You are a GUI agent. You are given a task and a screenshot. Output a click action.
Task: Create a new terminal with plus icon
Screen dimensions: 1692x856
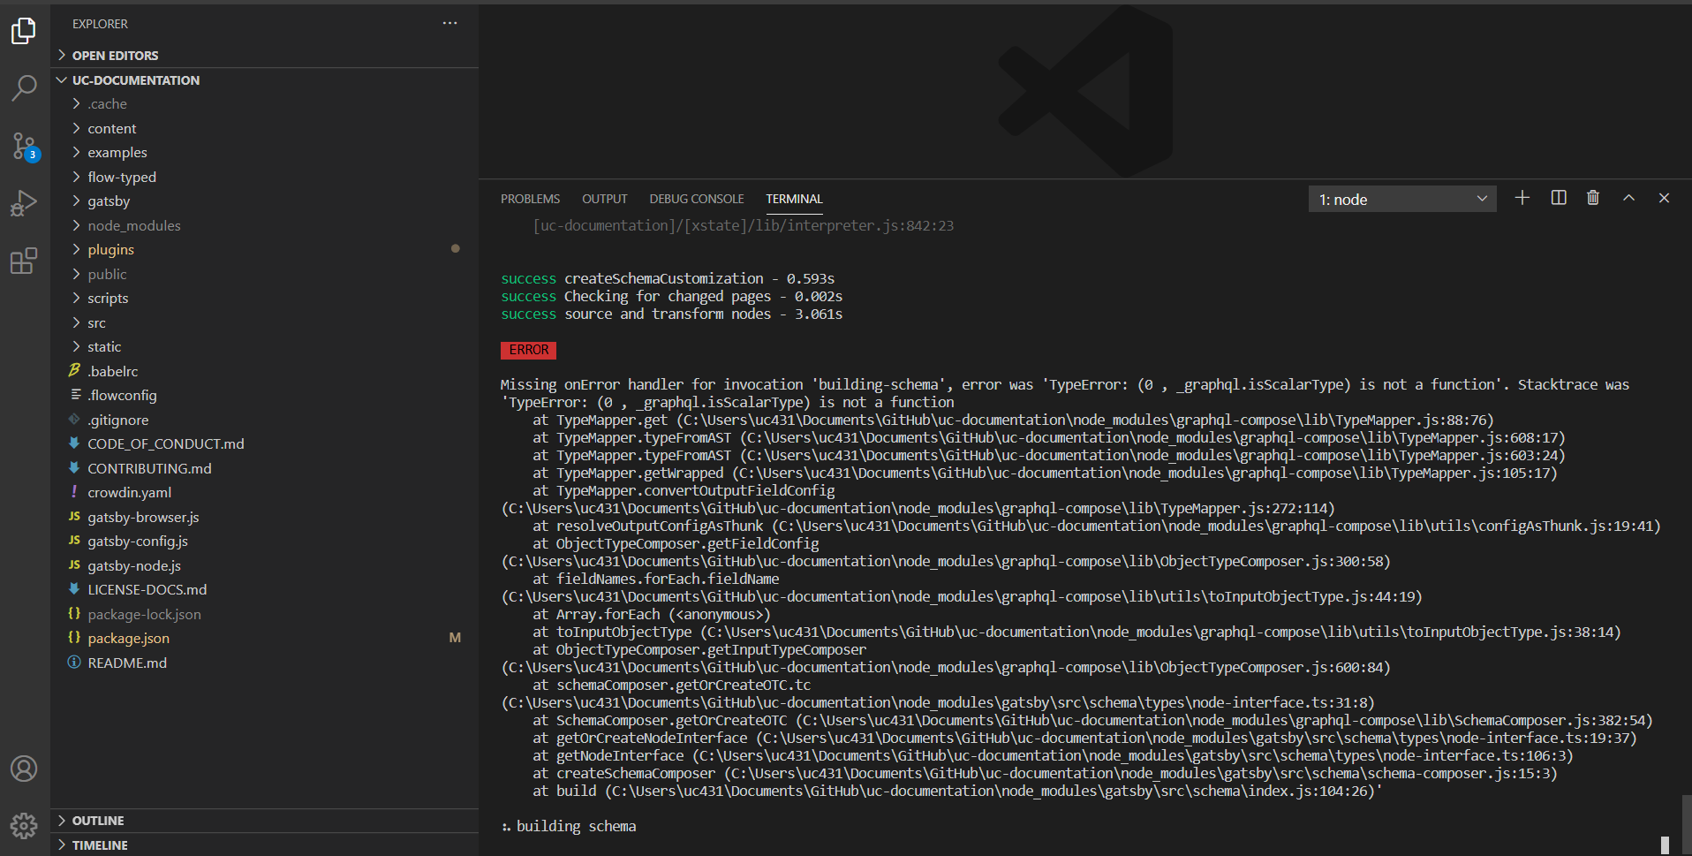tap(1522, 198)
